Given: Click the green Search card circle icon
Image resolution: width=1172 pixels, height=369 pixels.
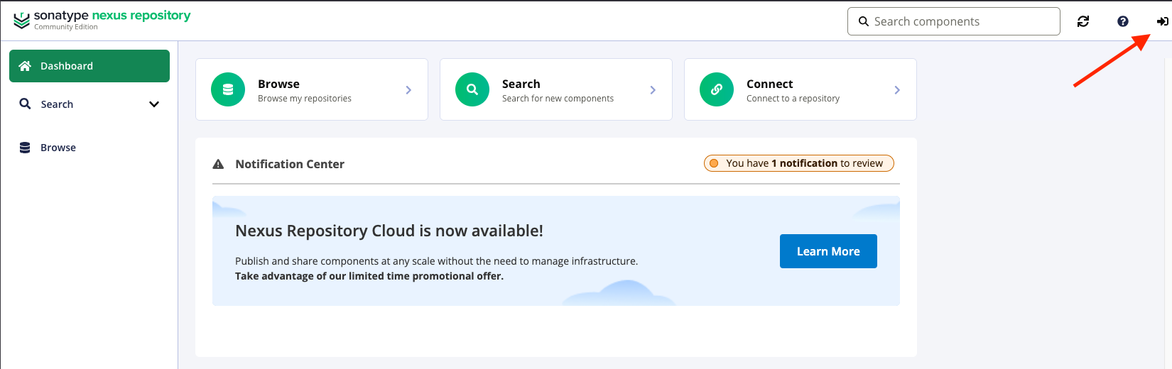Looking at the screenshot, I should tap(472, 89).
